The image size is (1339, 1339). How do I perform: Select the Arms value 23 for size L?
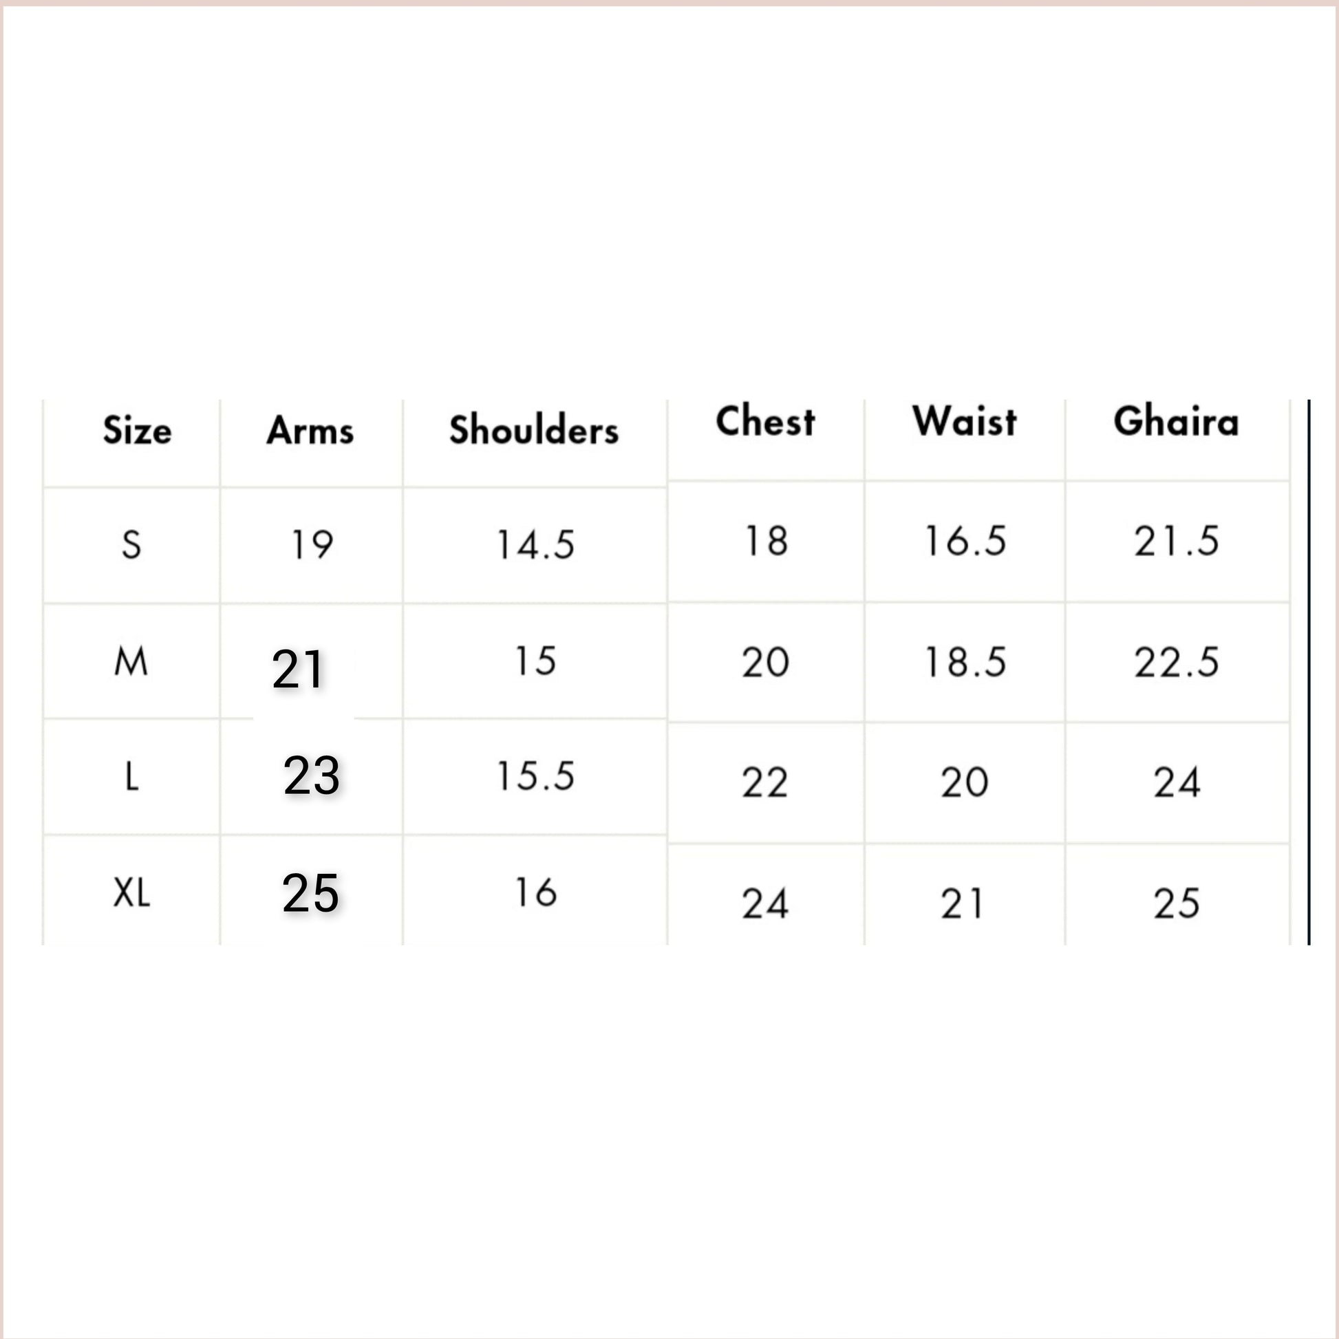(x=312, y=775)
